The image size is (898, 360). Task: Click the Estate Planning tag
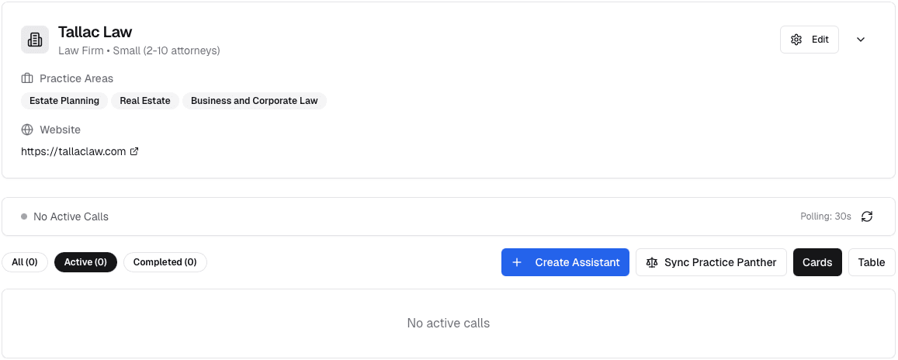pyautogui.click(x=64, y=101)
